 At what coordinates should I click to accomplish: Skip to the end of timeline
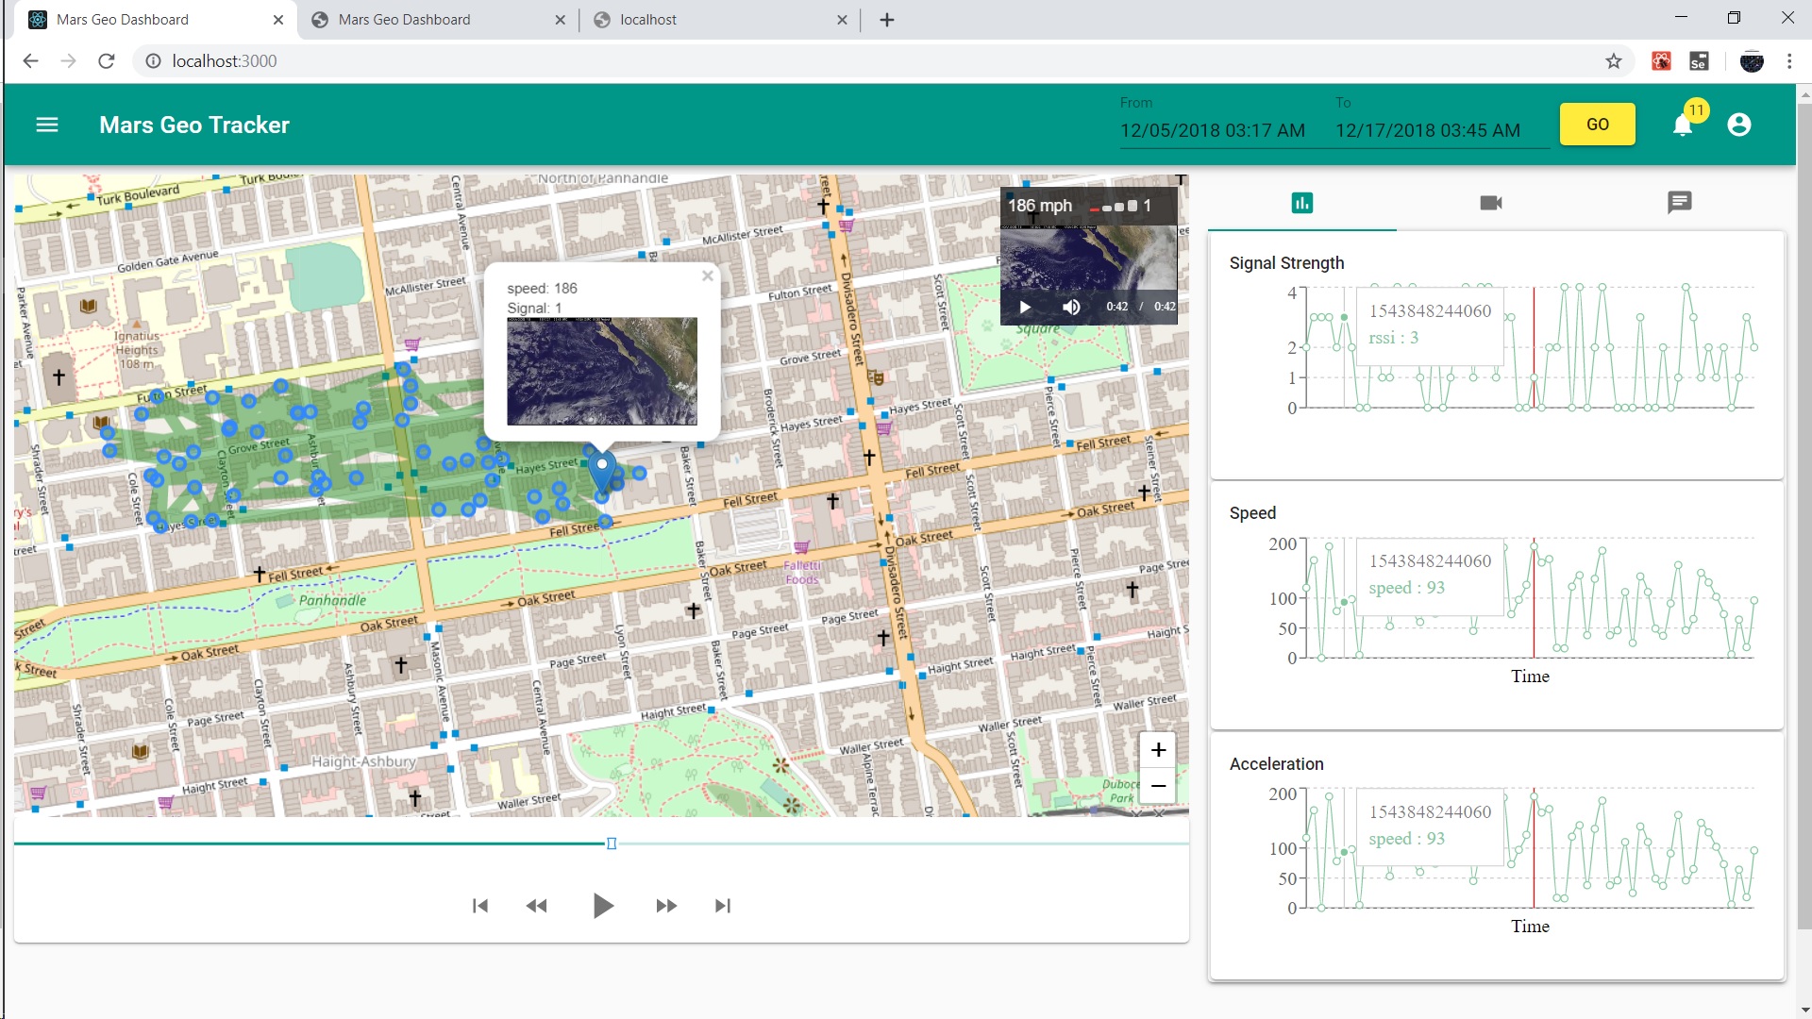[723, 906]
